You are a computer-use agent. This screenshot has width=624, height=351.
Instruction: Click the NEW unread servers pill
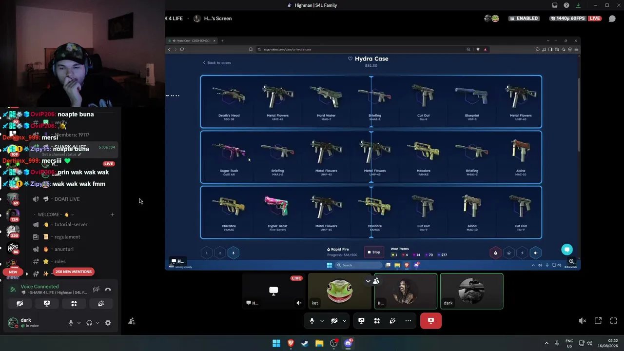[x=13, y=272]
